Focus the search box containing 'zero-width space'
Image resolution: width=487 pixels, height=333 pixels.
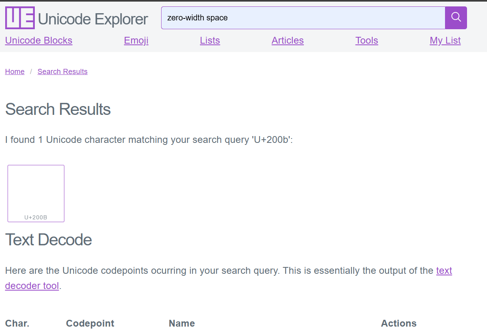[303, 18]
